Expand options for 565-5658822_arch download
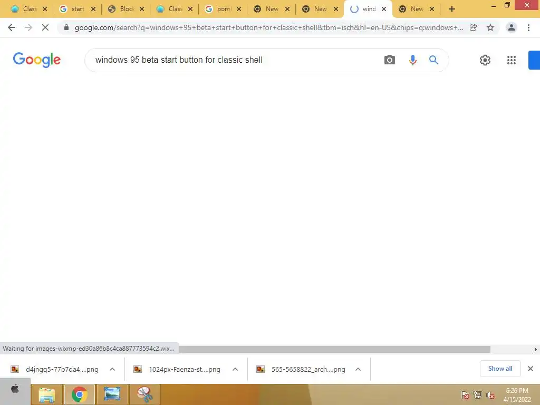The height and width of the screenshot is (405, 540). [358, 370]
